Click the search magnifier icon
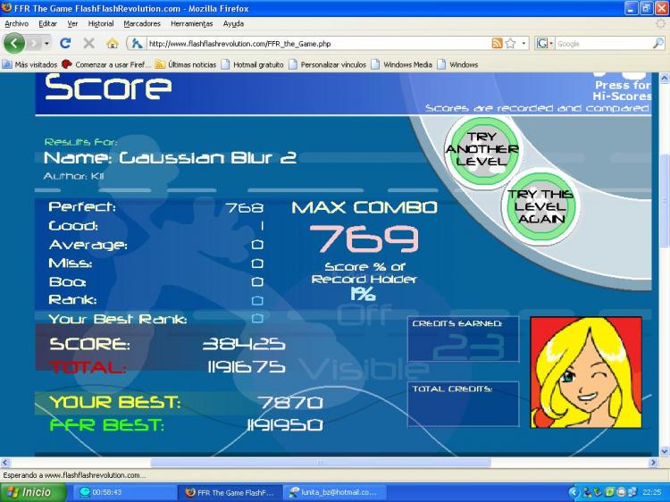The image size is (670, 502). [x=658, y=43]
